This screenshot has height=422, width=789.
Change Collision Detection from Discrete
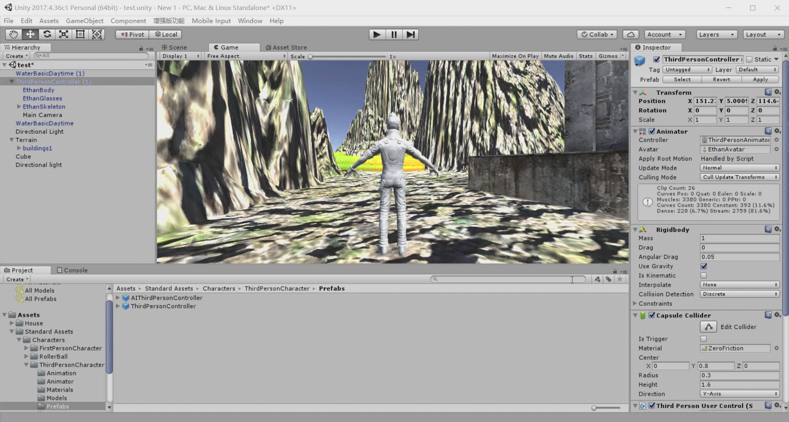pyautogui.click(x=739, y=294)
